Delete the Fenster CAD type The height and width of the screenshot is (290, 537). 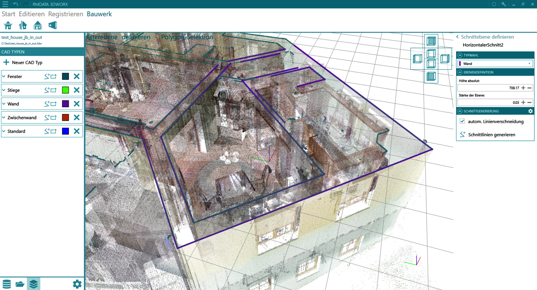77,76
